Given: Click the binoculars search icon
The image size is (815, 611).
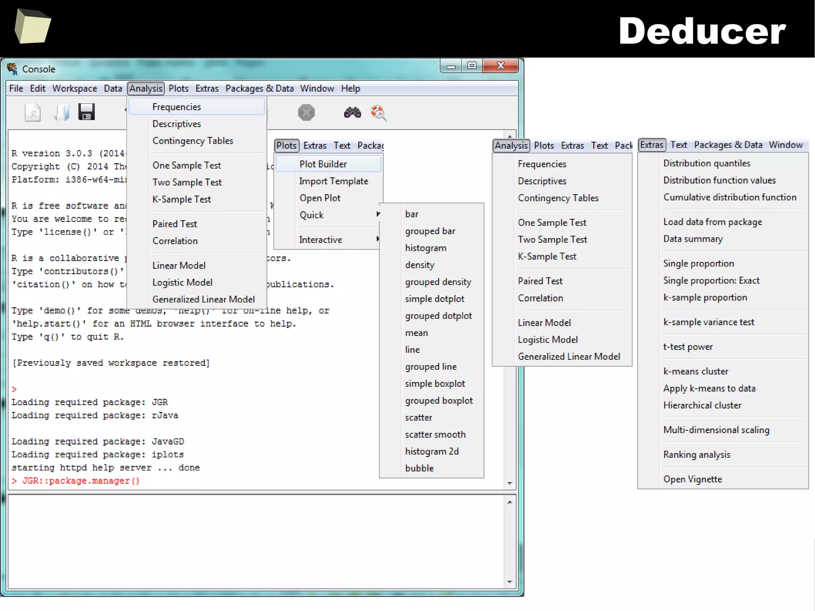Looking at the screenshot, I should [352, 113].
